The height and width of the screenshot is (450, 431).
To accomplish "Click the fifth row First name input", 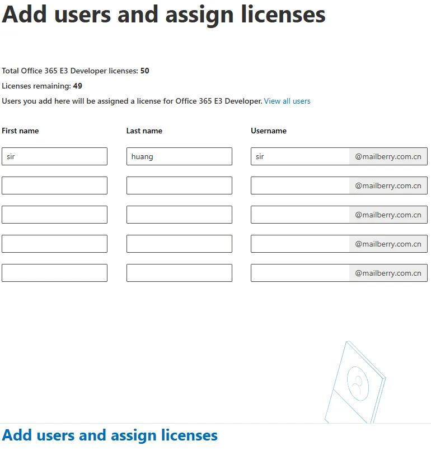I will coord(54,273).
